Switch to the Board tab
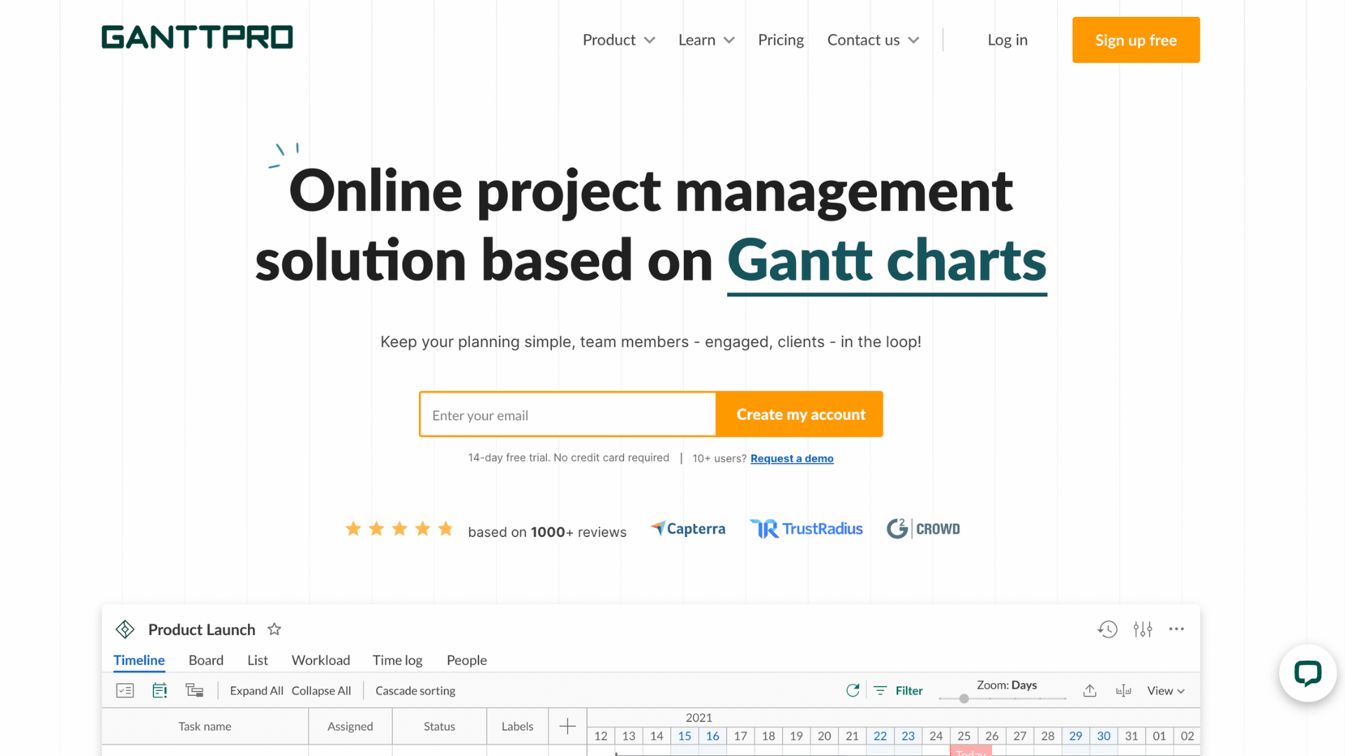The image size is (1345, 756). (x=206, y=660)
